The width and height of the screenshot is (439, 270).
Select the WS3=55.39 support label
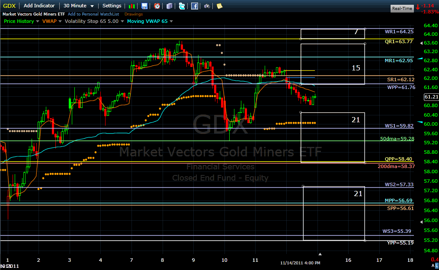click(397, 231)
